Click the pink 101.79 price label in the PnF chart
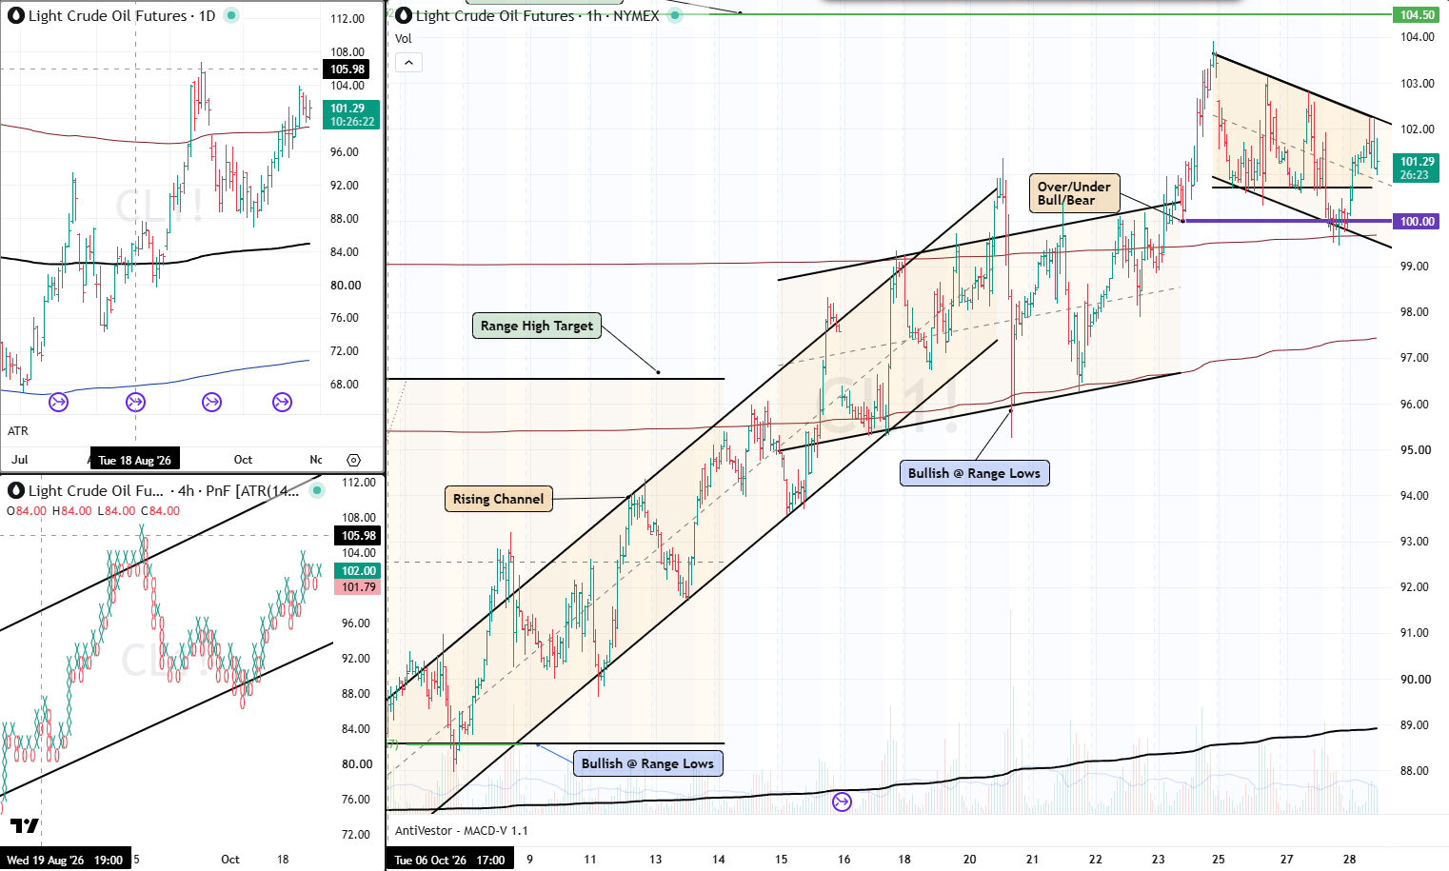Screen dimensions: 1449x871 coord(359,587)
